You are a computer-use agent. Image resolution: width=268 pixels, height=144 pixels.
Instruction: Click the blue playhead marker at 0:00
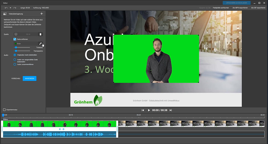click(x=3, y=115)
